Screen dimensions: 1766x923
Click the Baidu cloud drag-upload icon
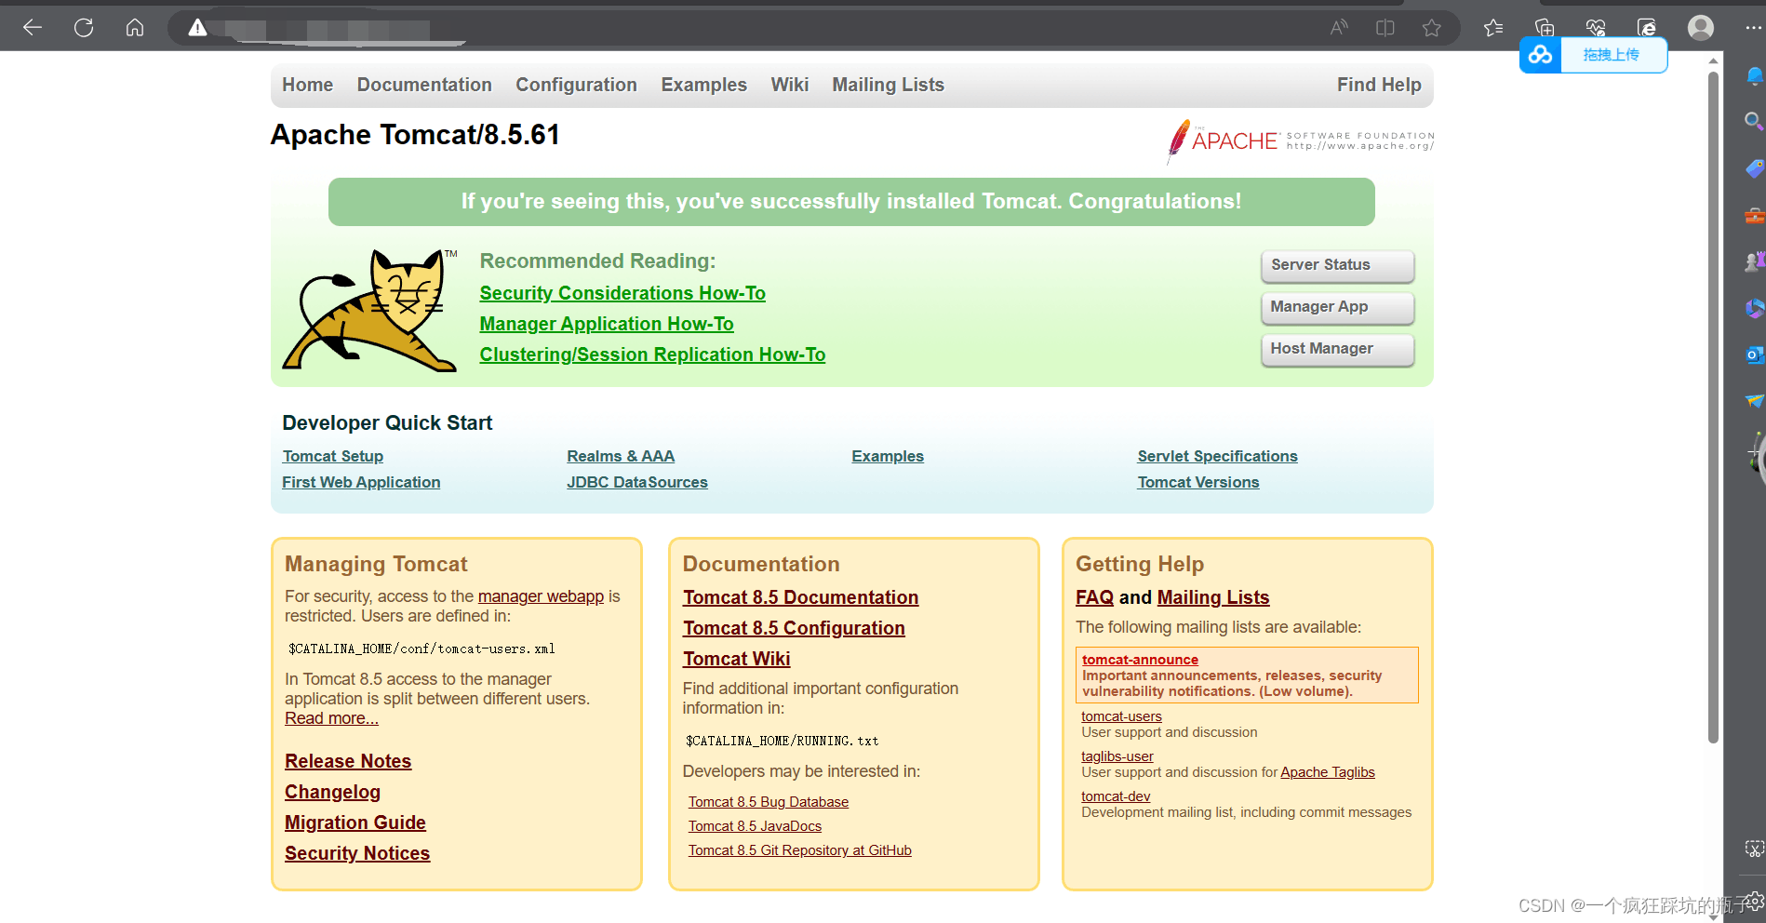[x=1540, y=55]
